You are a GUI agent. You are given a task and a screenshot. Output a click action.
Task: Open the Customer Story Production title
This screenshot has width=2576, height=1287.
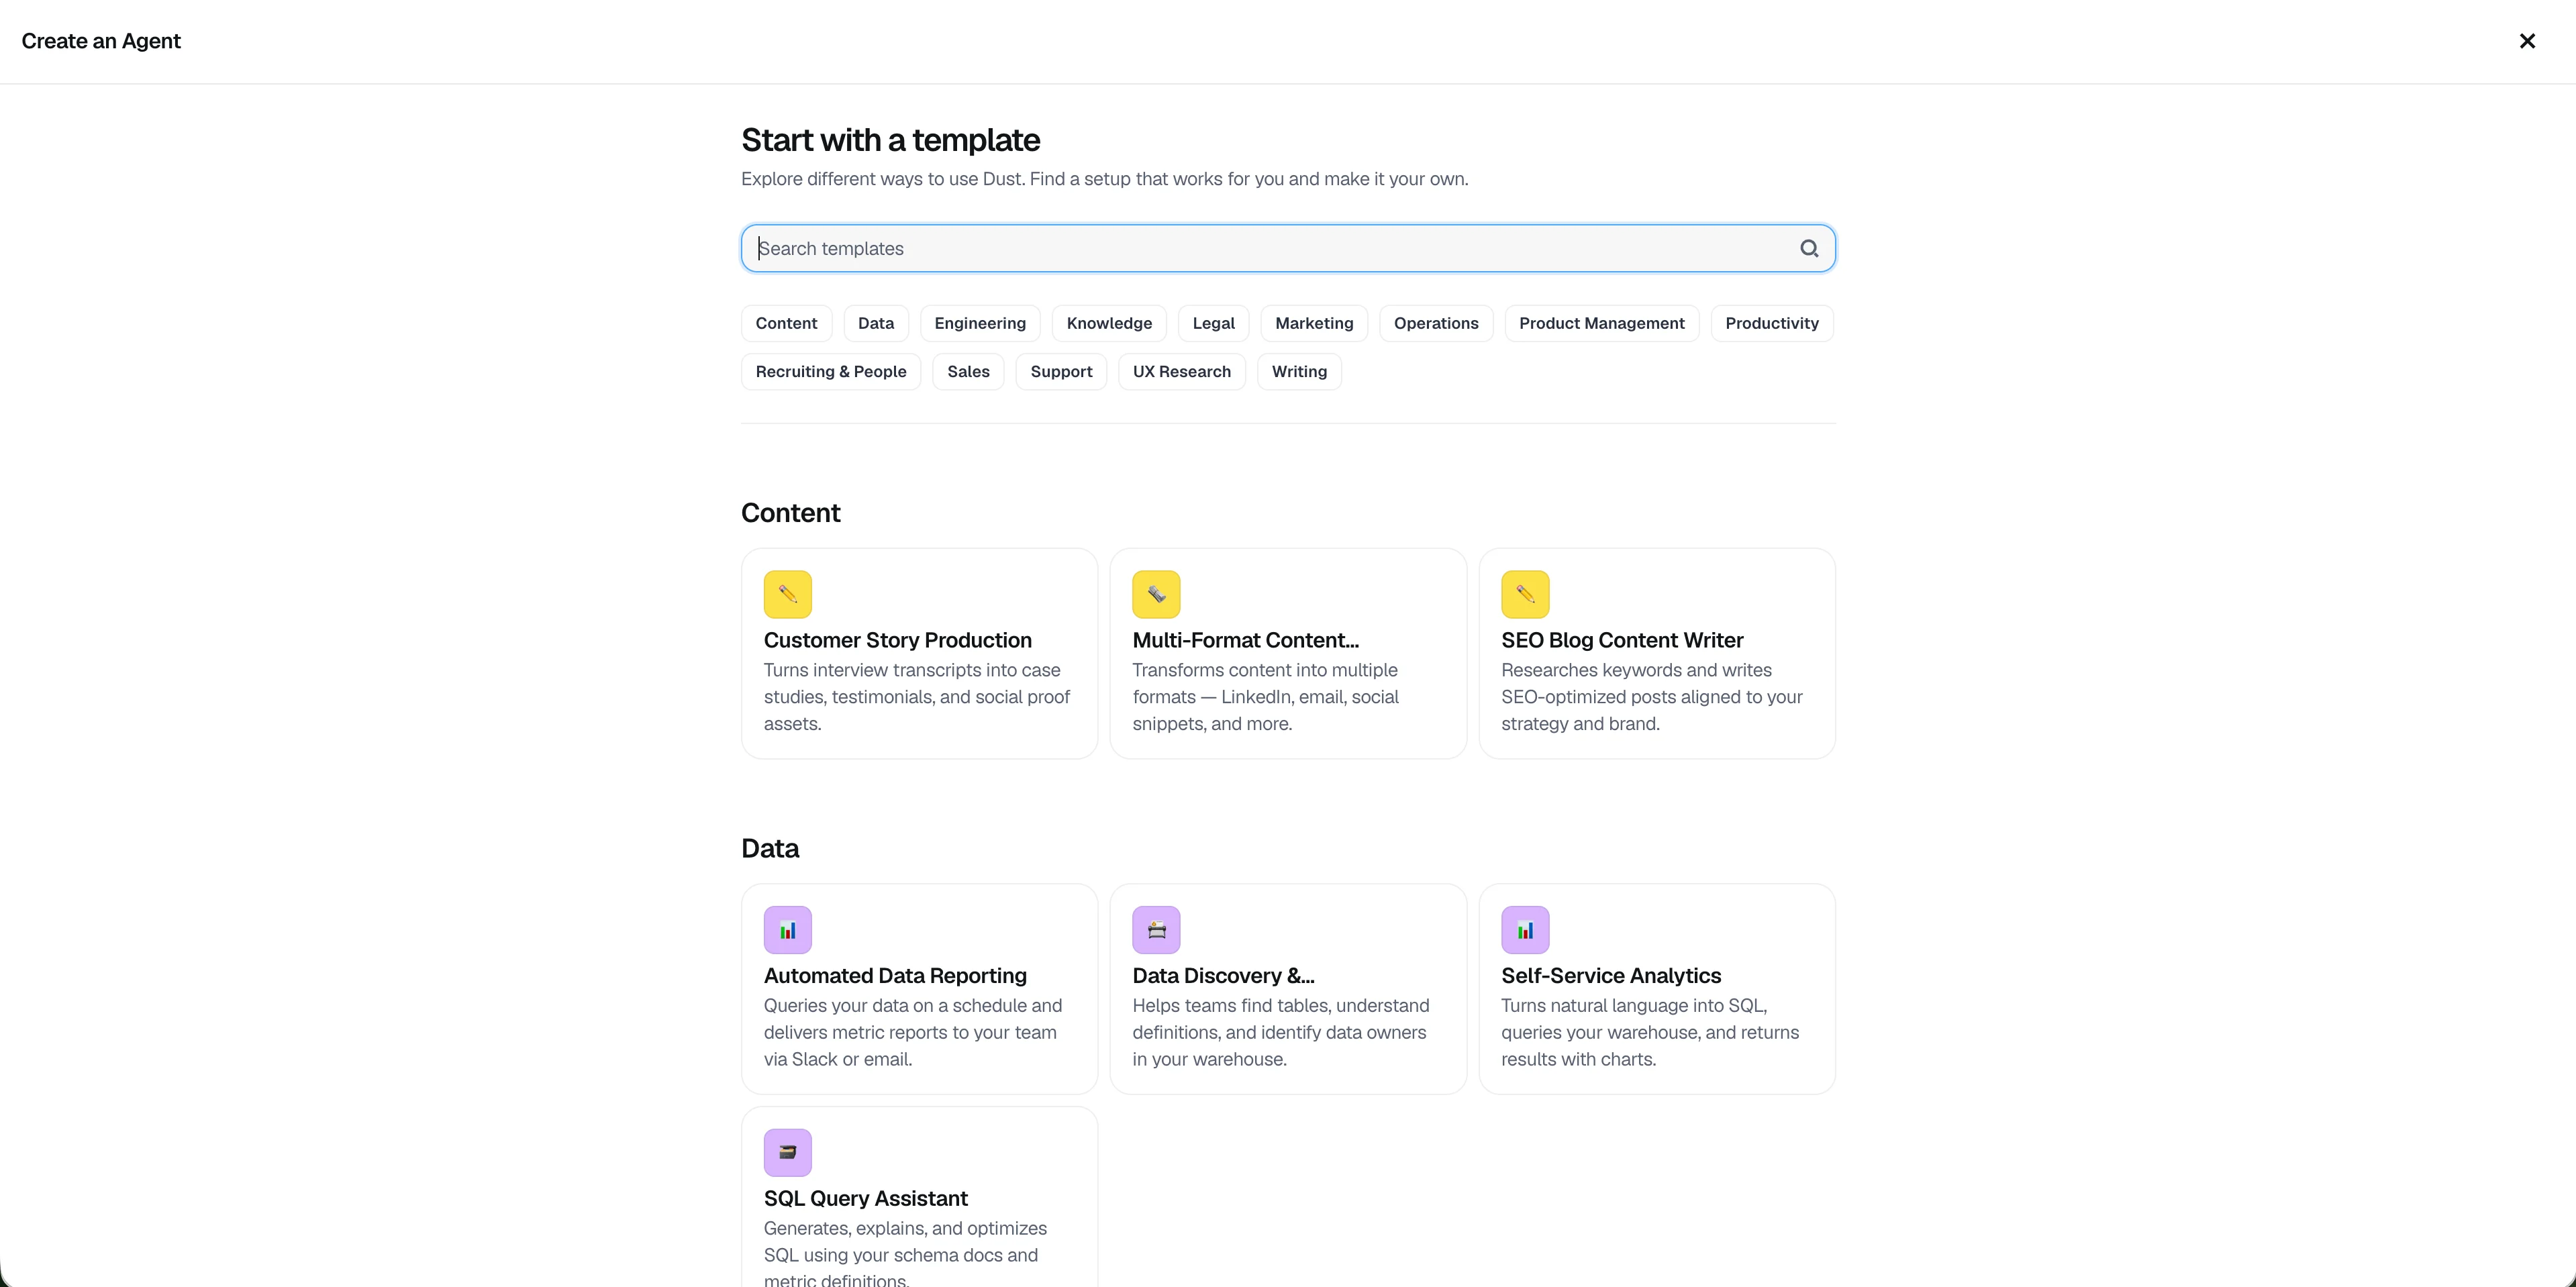pyautogui.click(x=897, y=640)
